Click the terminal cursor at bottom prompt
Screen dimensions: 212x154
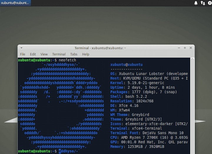point(60,151)
